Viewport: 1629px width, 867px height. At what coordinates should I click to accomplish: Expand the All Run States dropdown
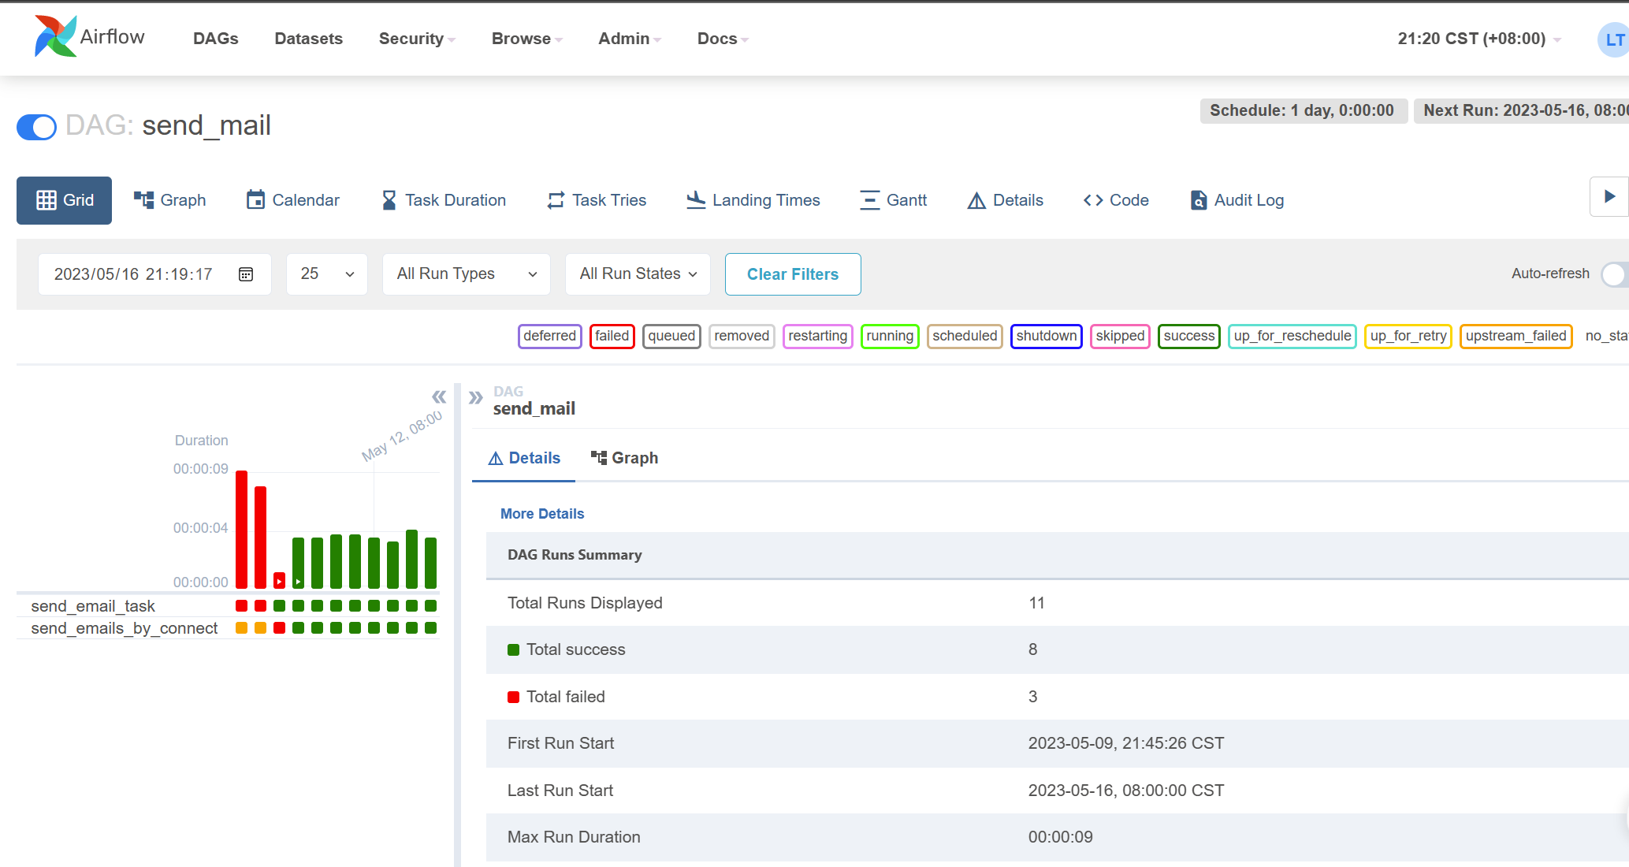638,274
